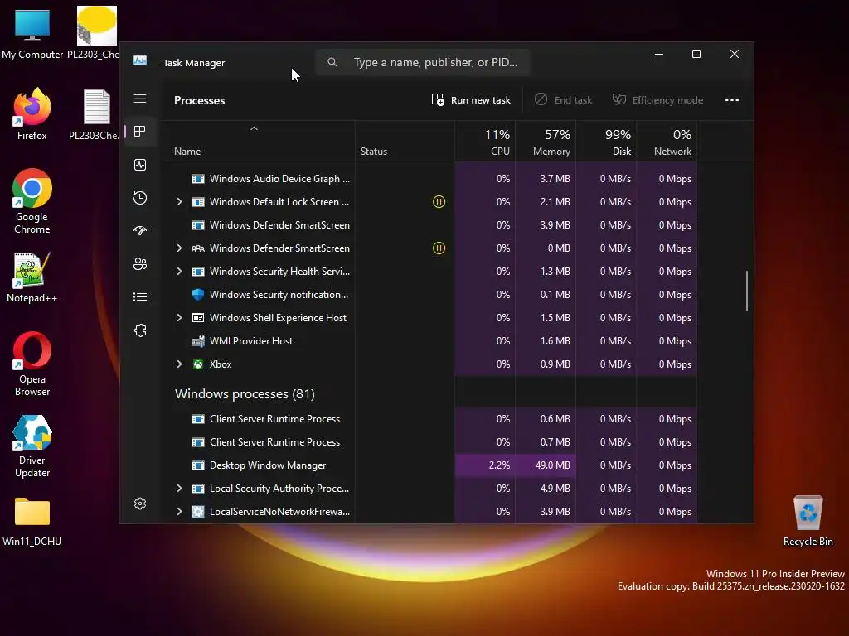
Task: Expand Windows Default Lock Screen process group
Action: (x=179, y=202)
